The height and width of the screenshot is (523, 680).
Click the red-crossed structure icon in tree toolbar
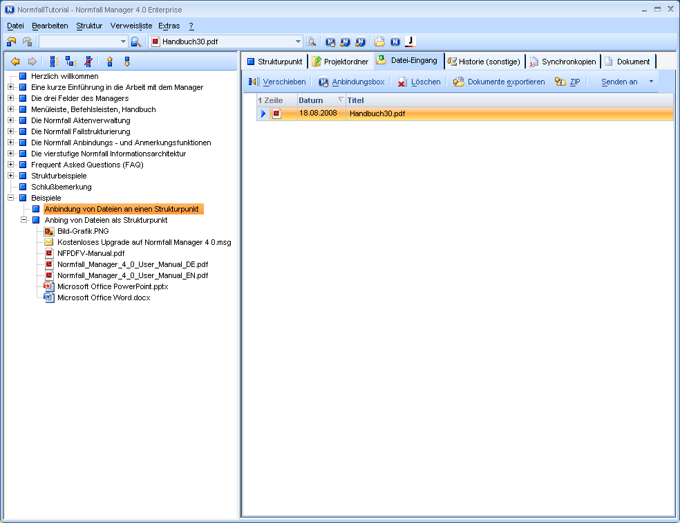coord(88,62)
